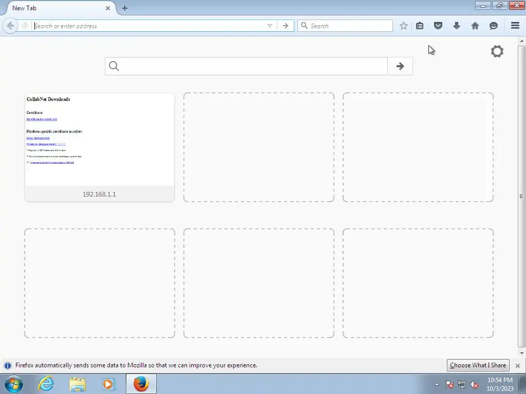Focus the Search or enter address field

click(149, 26)
